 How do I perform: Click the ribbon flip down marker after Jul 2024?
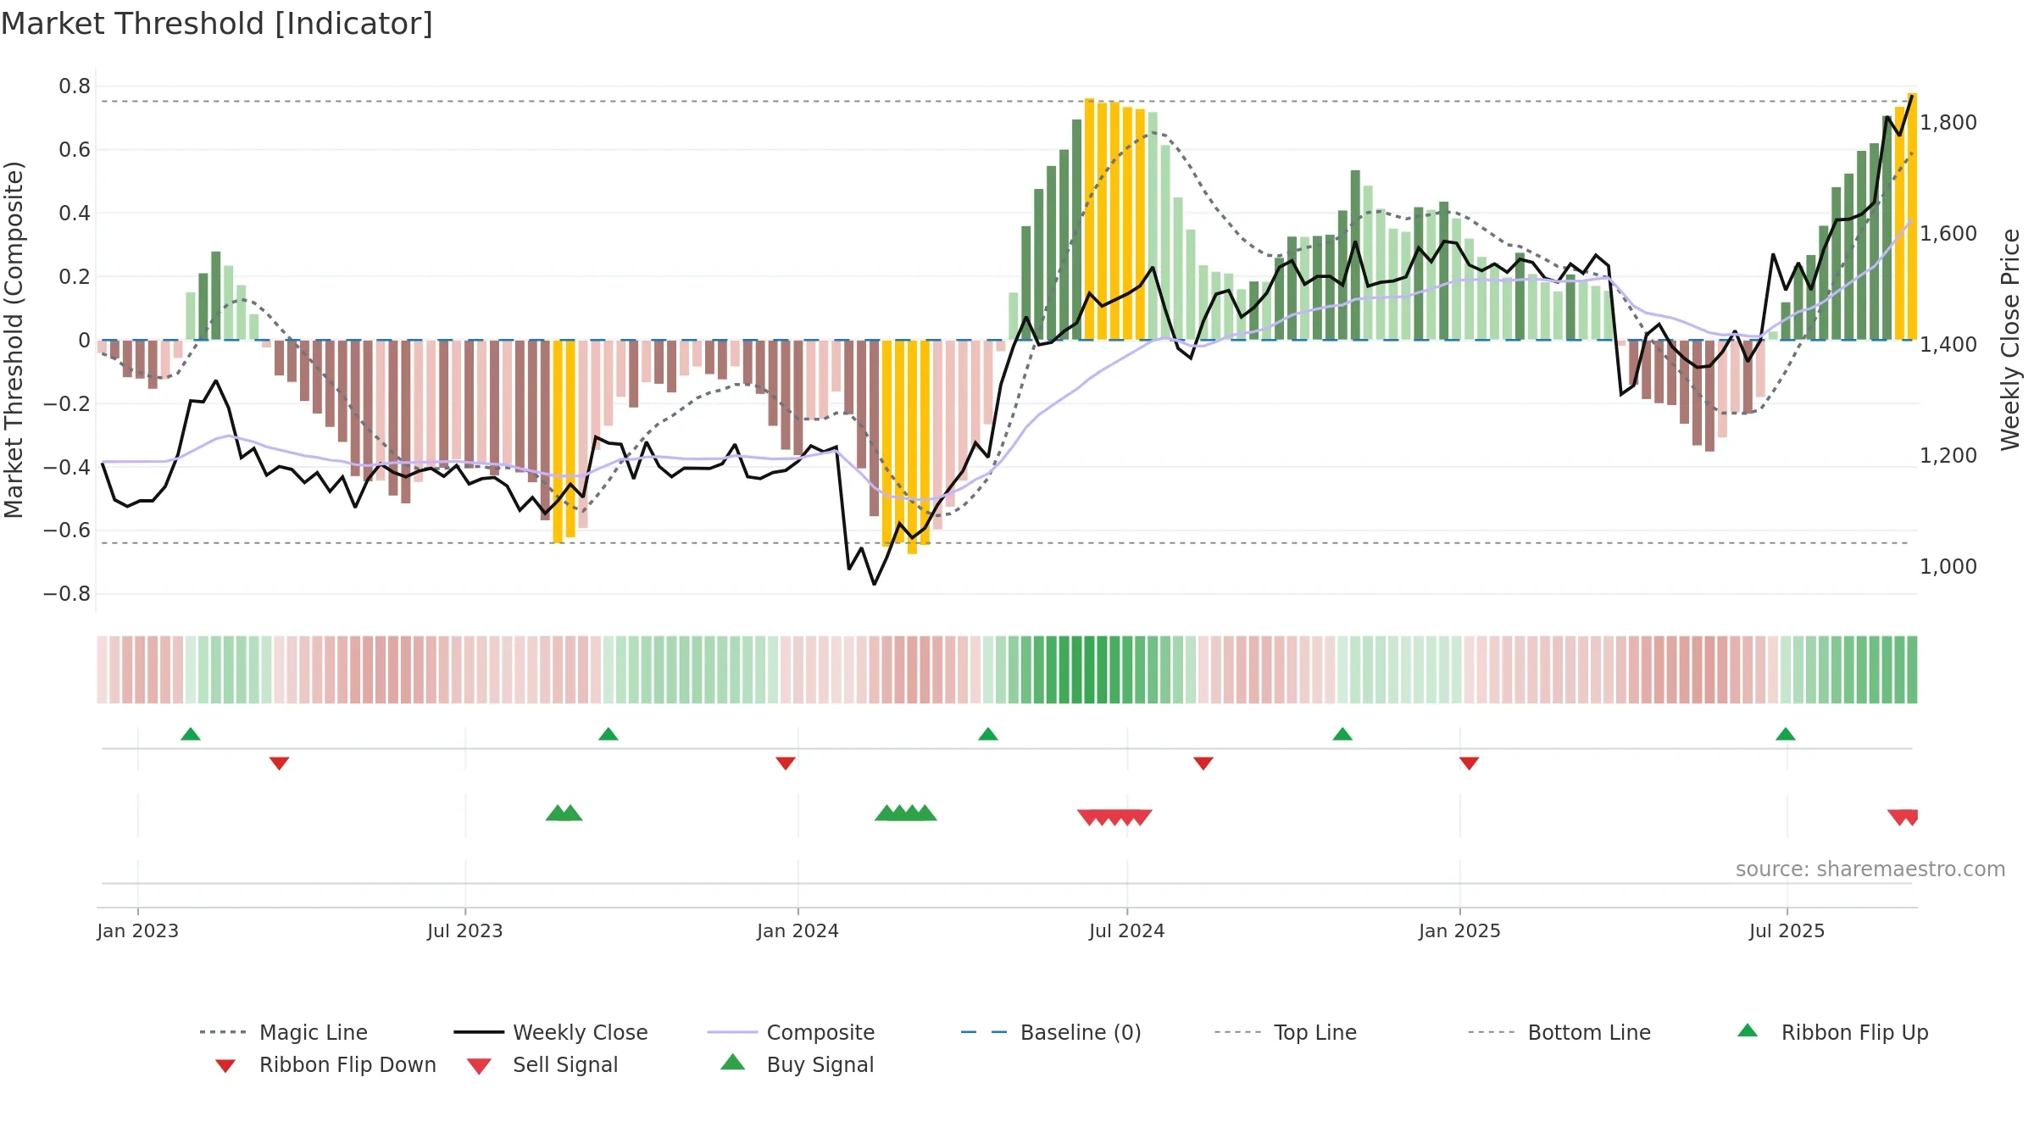1203,764
